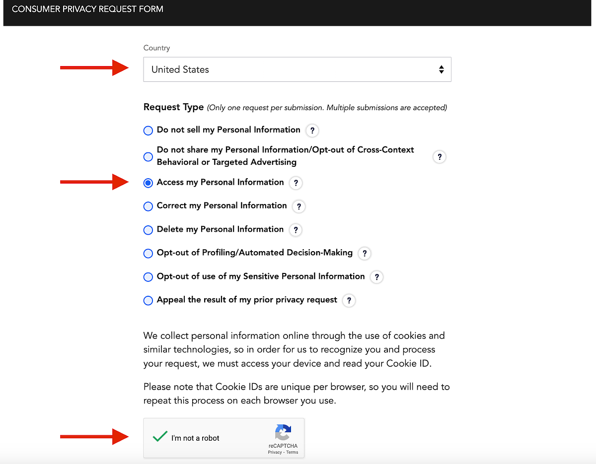
Task: Show help for Access my Personal Information
Action: (296, 183)
